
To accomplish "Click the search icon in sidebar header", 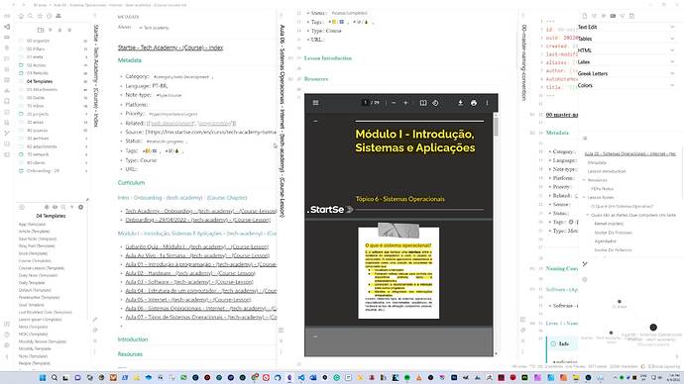I will pos(30,16).
